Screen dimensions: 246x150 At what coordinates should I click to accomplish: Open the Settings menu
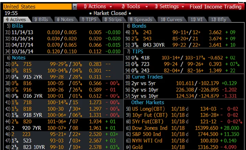coord(169,7)
